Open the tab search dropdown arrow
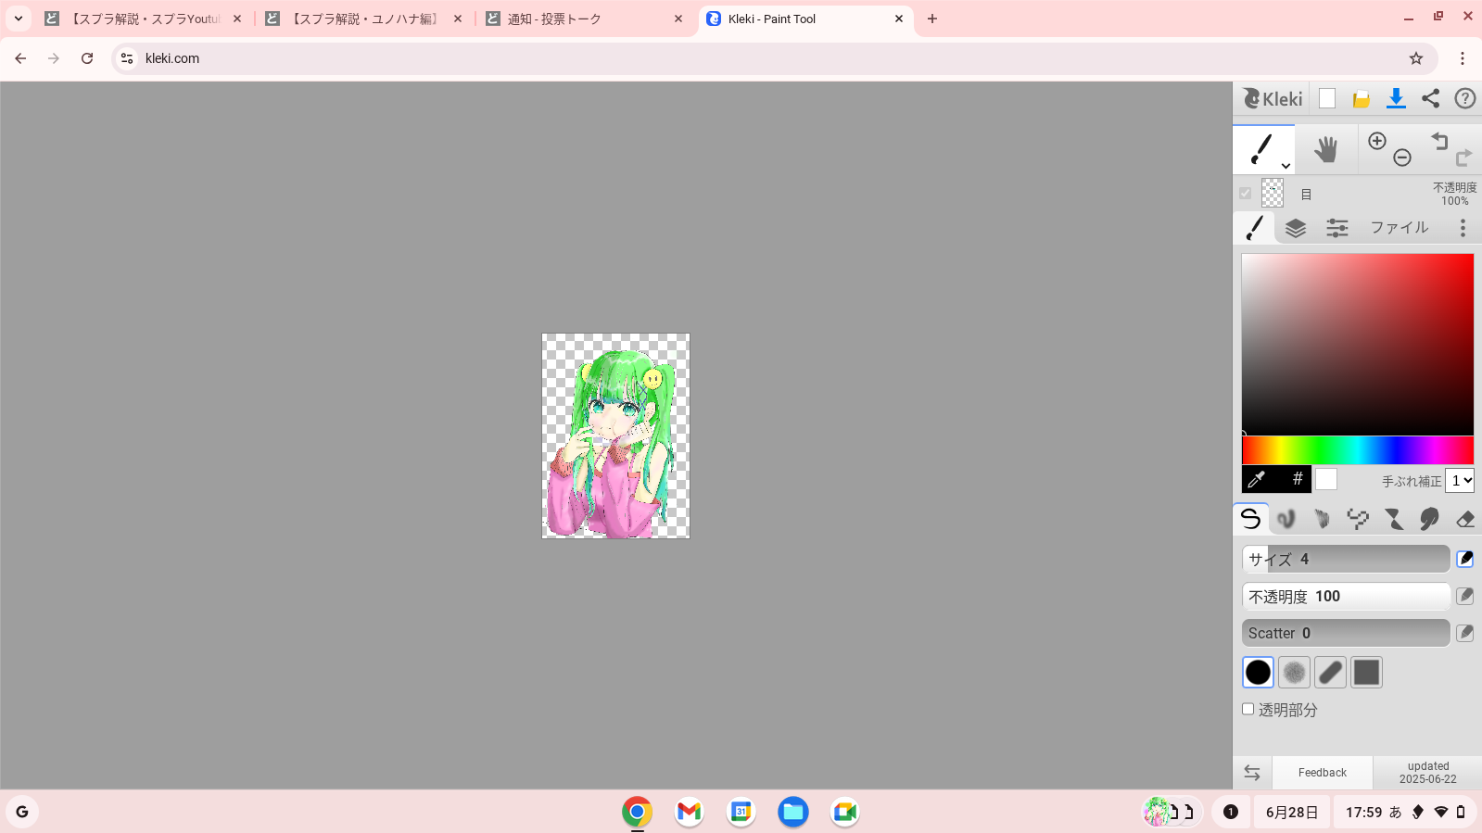1482x833 pixels. tap(19, 19)
